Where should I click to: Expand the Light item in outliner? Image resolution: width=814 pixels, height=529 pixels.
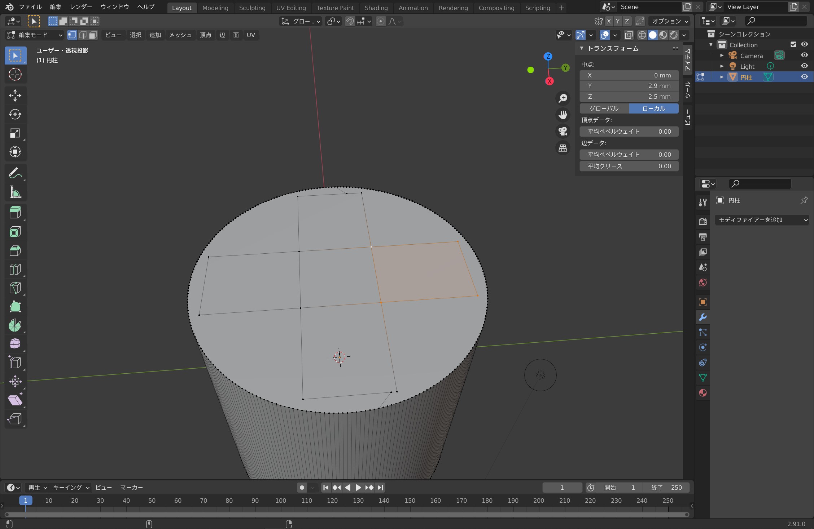click(722, 66)
